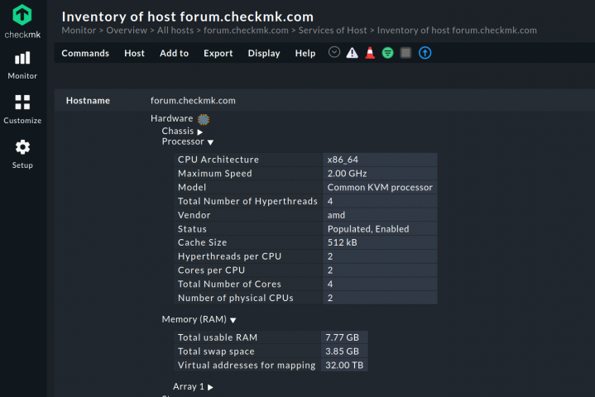This screenshot has width=595, height=397.
Task: Open the Export menu
Action: 218,53
